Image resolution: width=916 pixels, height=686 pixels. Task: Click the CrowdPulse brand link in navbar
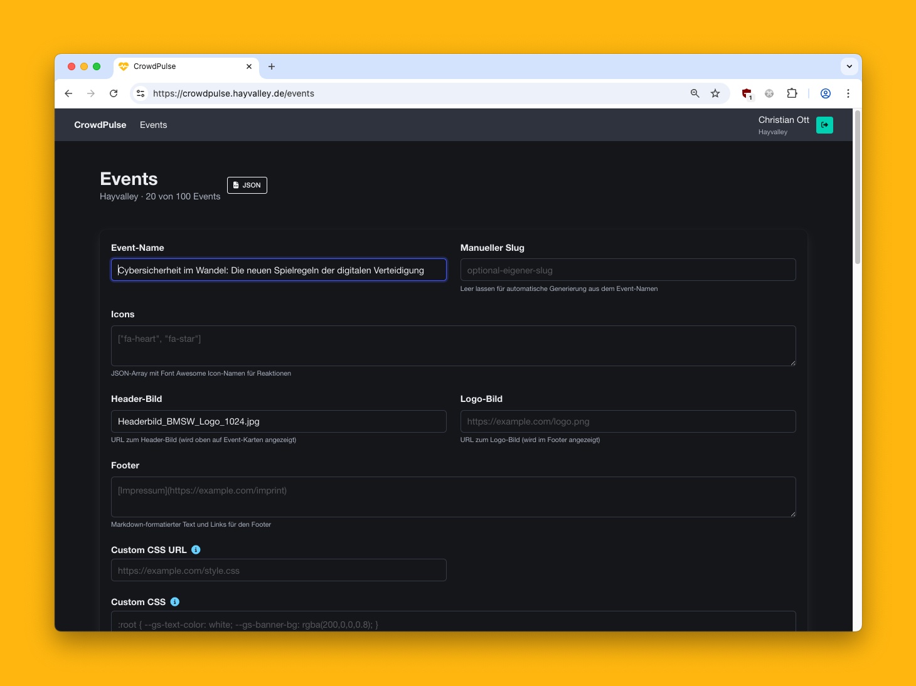[x=100, y=125]
